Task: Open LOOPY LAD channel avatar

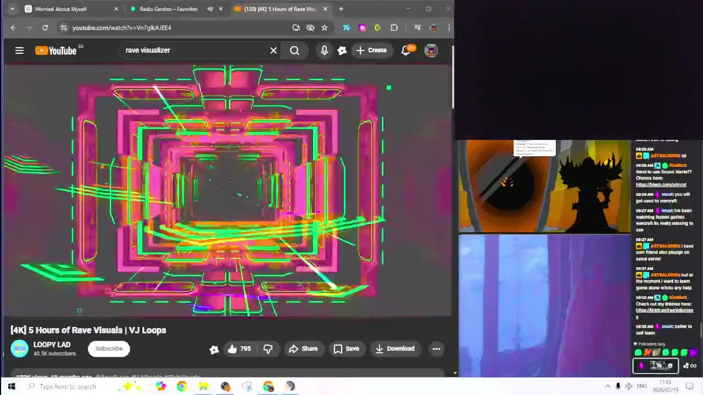Action: pyautogui.click(x=19, y=349)
